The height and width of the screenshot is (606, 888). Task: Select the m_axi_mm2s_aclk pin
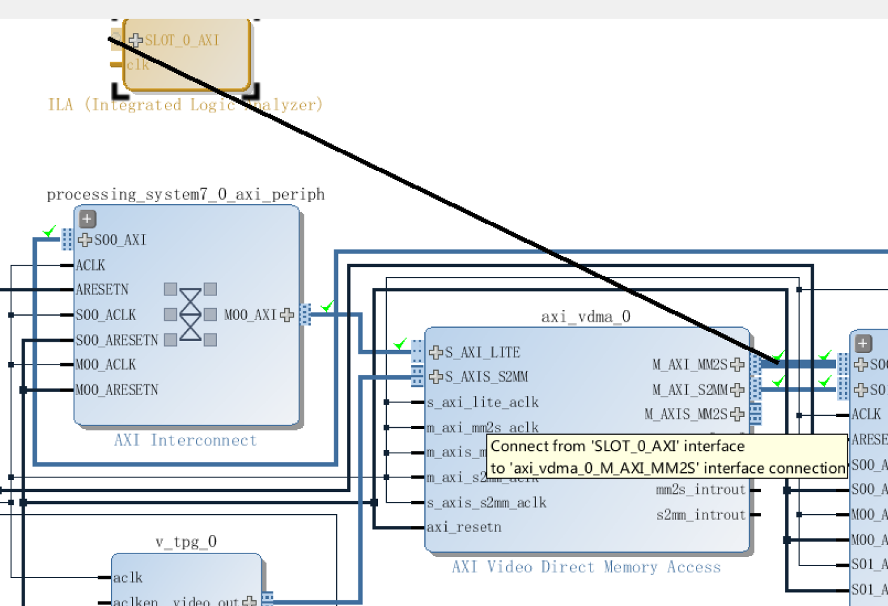(x=483, y=428)
